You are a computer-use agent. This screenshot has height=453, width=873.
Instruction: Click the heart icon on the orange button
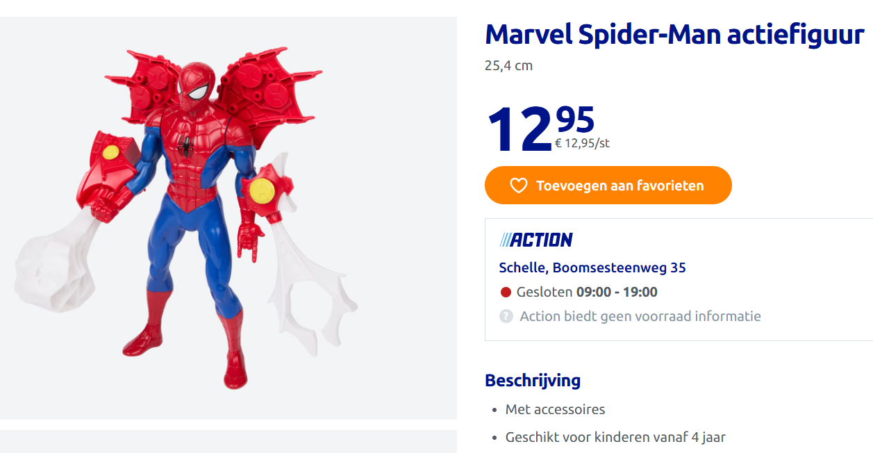tap(519, 186)
